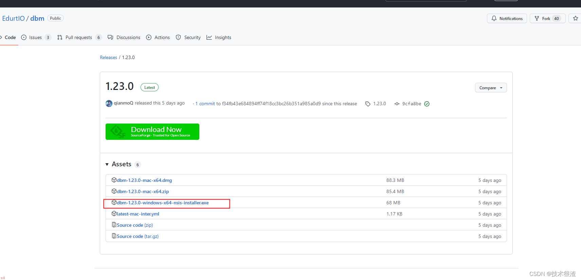581x280 pixels.
Task: Download dbm-1.23.0-windows-x64-nsis-installer.exe
Action: pos(163,203)
